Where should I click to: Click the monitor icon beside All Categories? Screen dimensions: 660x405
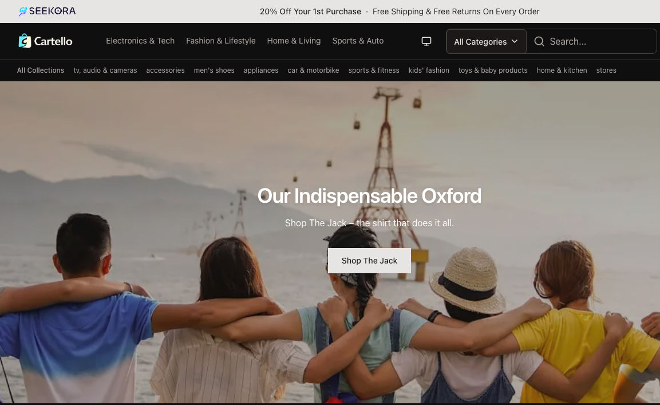tap(426, 41)
